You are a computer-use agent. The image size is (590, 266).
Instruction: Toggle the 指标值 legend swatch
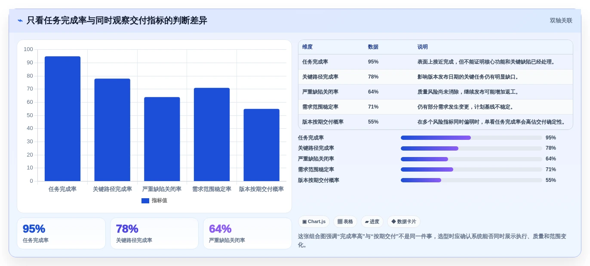(x=145, y=201)
